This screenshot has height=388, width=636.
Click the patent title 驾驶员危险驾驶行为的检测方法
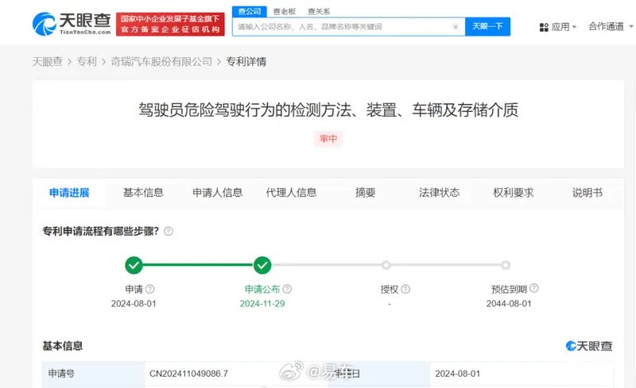point(328,110)
